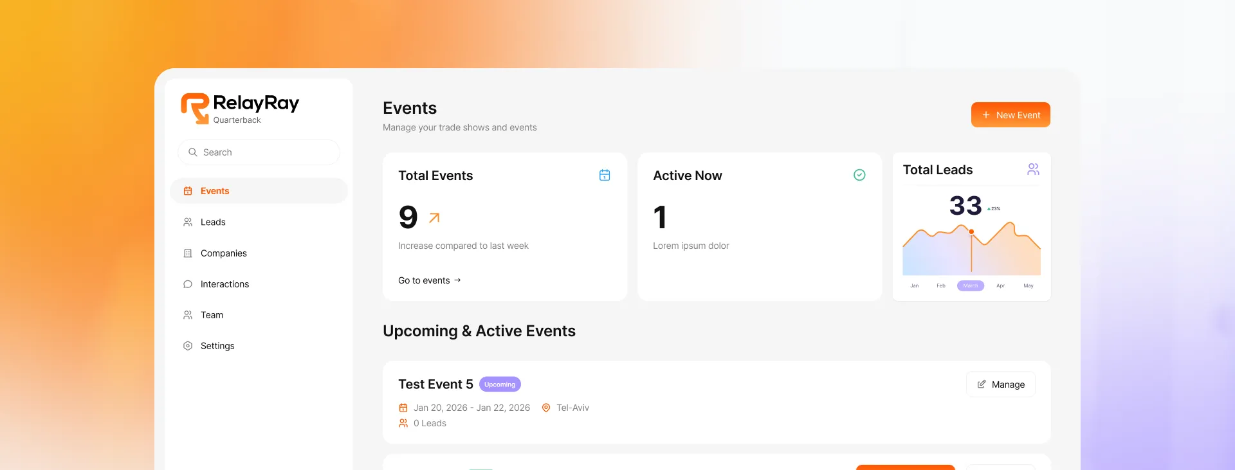Click the people icon on Total Leads card
1235x470 pixels.
[x=1033, y=169]
